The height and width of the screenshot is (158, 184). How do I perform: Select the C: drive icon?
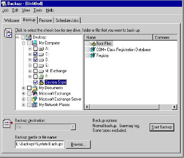[x=41, y=54]
